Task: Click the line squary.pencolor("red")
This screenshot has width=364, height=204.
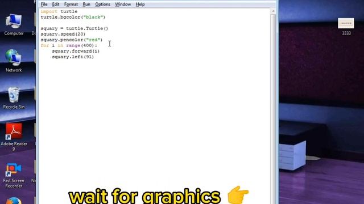Action: click(72, 40)
